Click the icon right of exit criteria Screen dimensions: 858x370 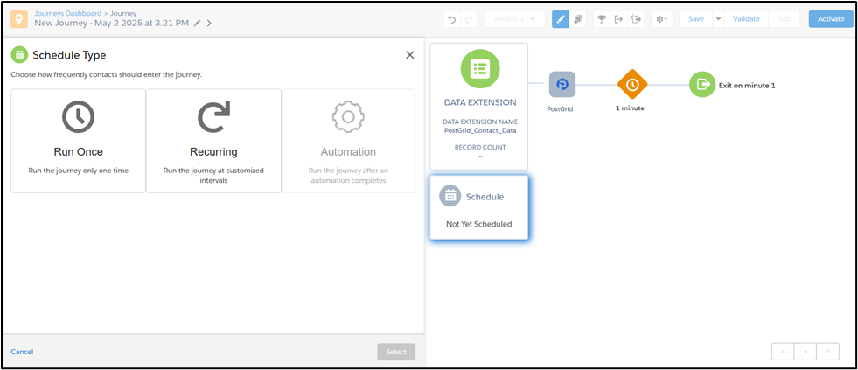(x=635, y=19)
